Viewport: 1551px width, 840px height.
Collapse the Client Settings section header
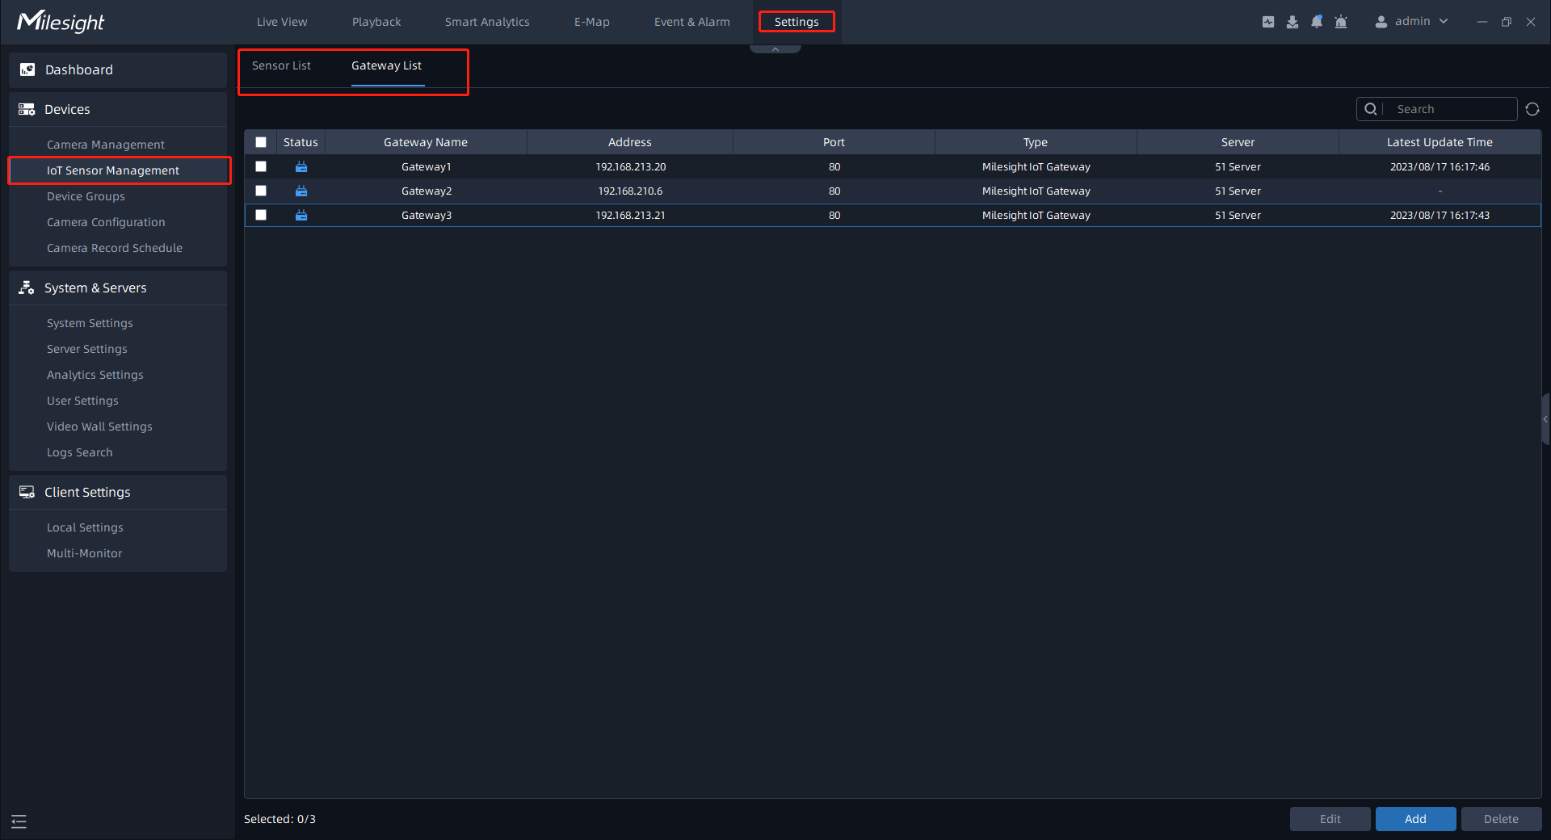coord(118,492)
